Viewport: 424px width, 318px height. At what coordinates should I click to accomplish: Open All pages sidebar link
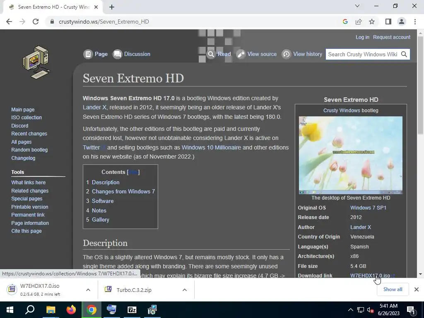coord(22,142)
